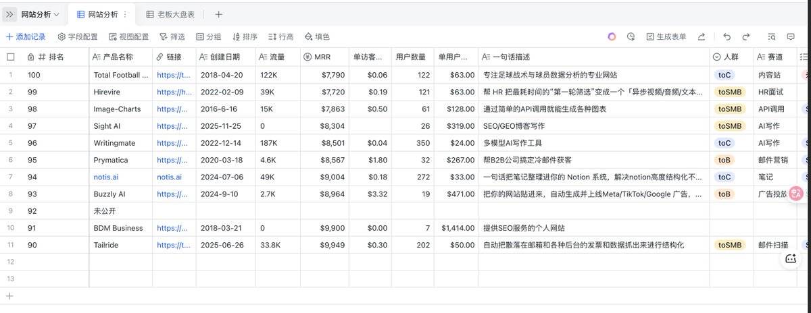The width and height of the screenshot is (811, 313).
Task: Open the 网站分析 tab three-dot menu
Action: point(126,14)
